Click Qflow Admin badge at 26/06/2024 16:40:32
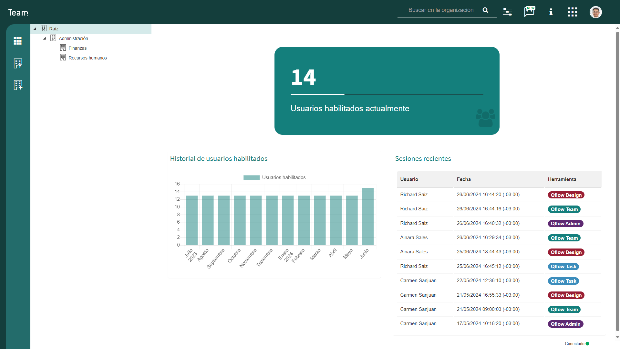This screenshot has width=620, height=349. [x=565, y=224]
